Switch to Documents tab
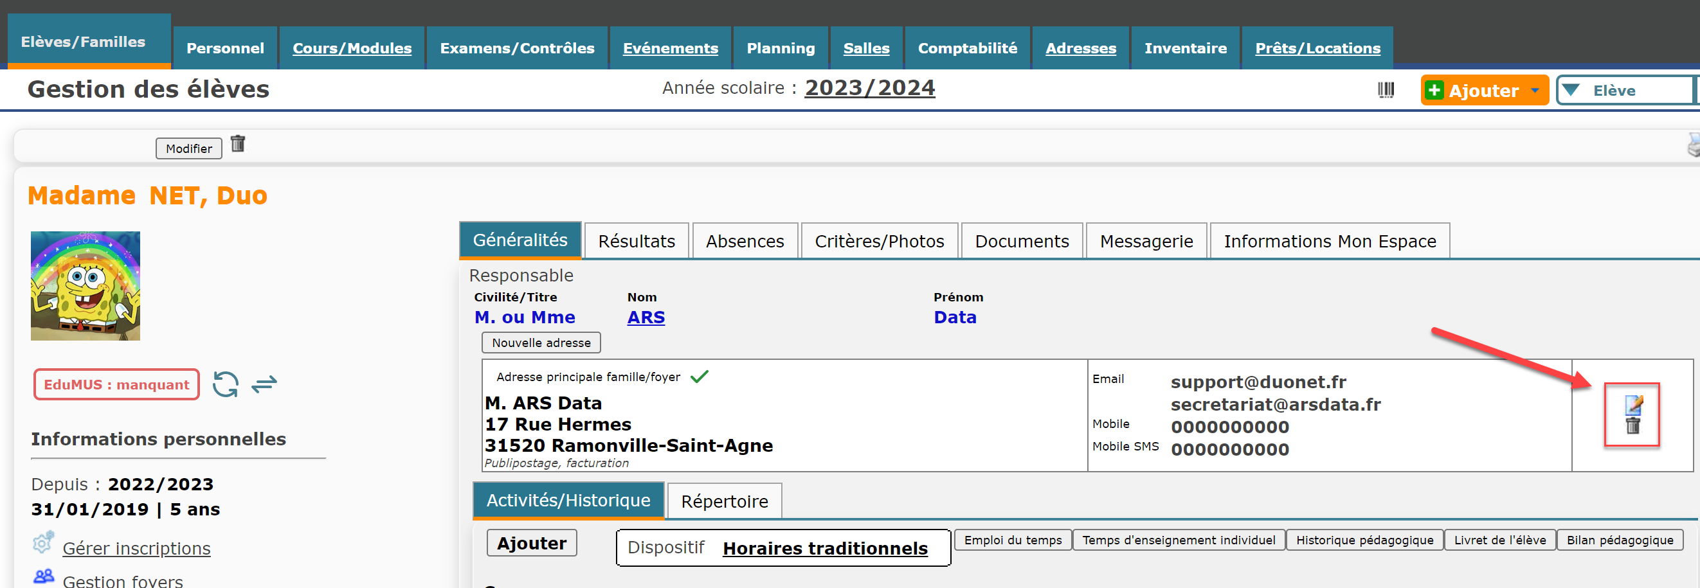 pos(1022,241)
